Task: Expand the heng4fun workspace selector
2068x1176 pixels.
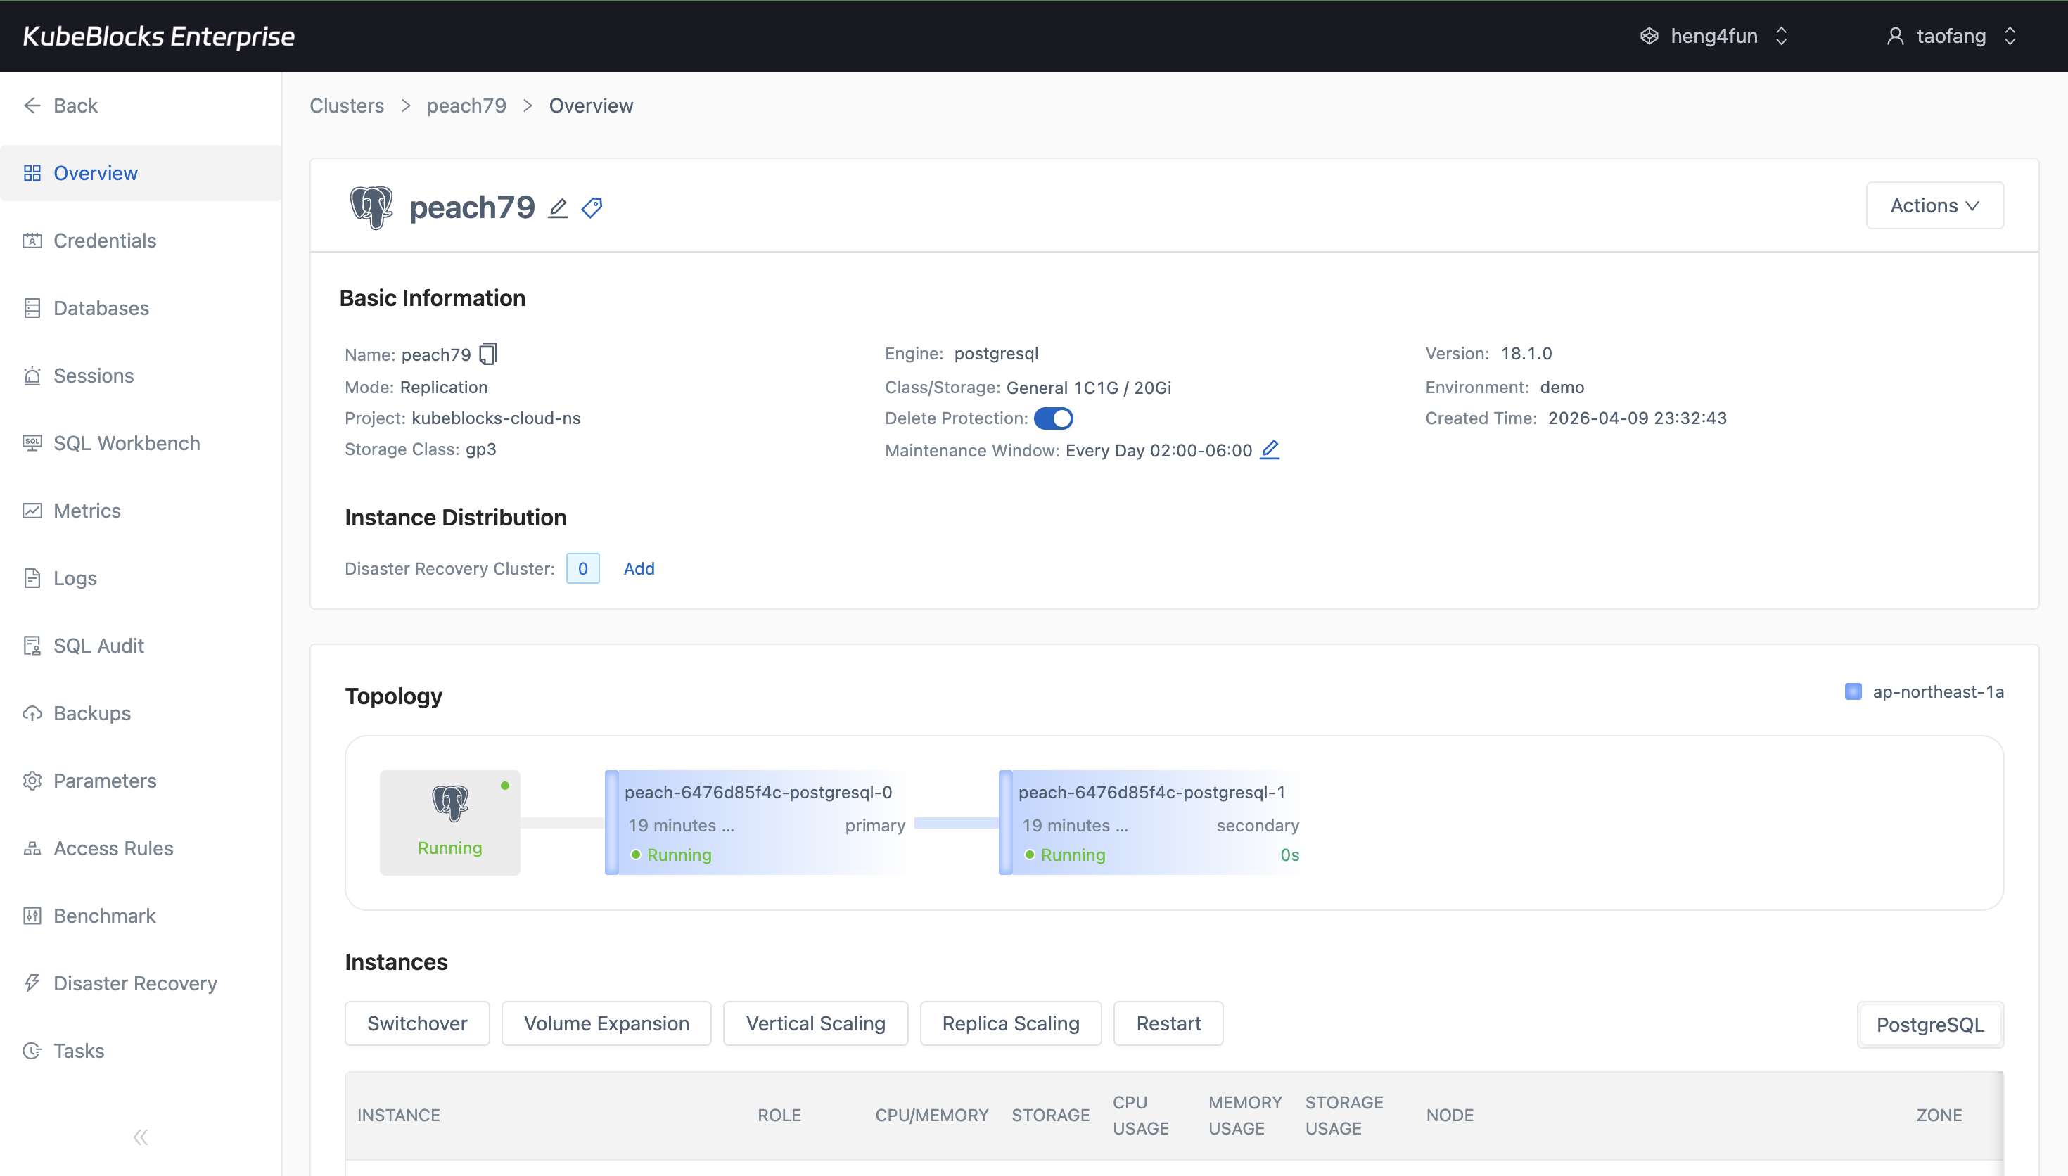Action: [1781, 36]
